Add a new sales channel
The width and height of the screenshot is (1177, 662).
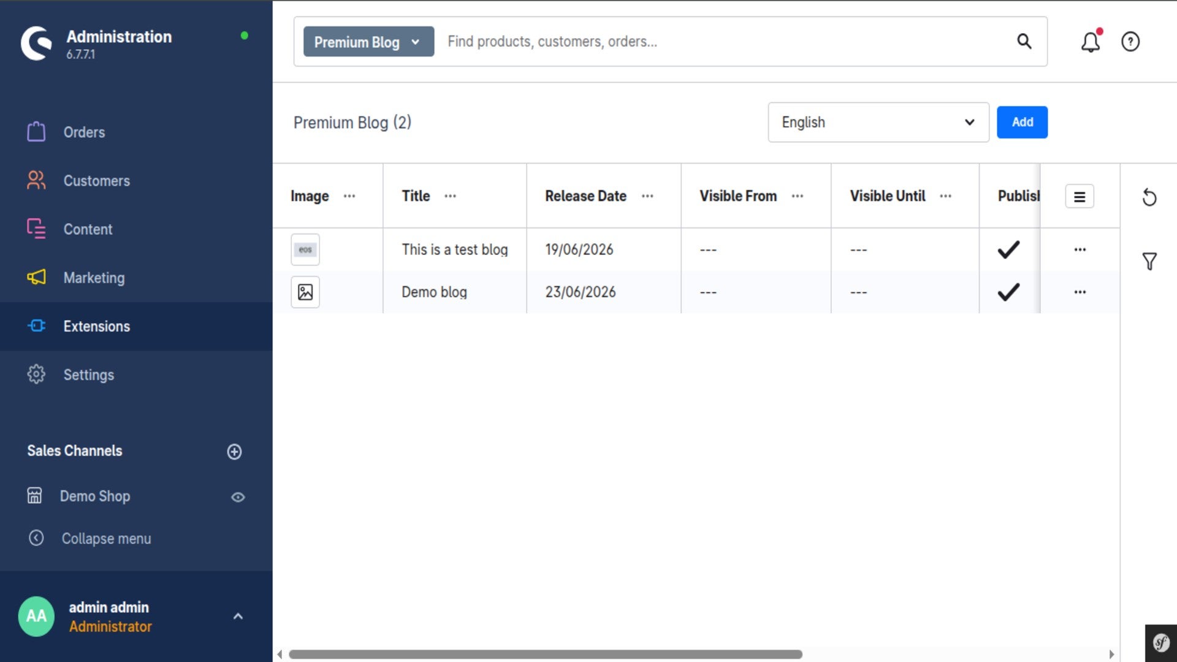[x=234, y=452]
